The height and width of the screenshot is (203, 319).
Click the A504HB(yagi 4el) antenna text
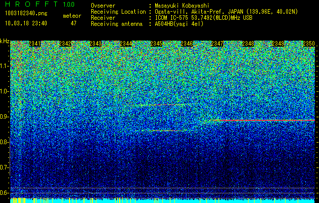[179, 24]
